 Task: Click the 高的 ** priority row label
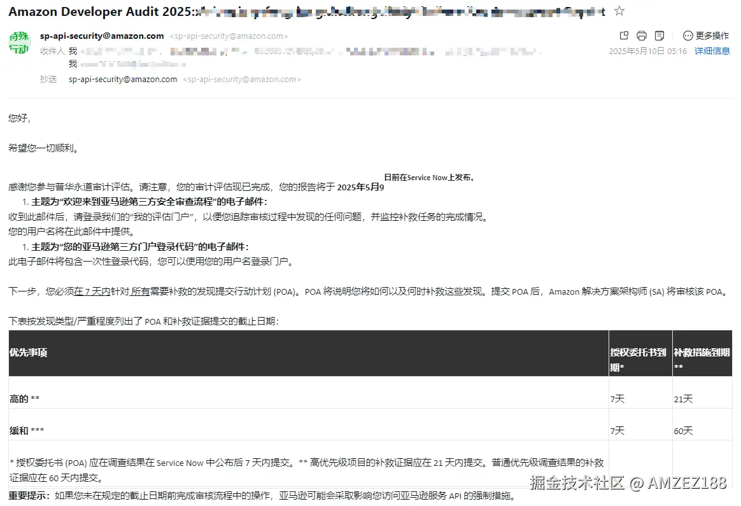pyautogui.click(x=24, y=399)
